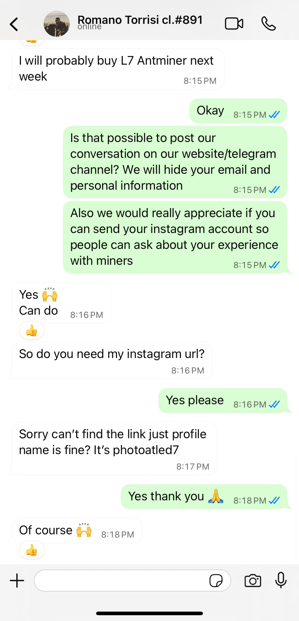This screenshot has height=621, width=299.
Task: Open the plus attachment menu
Action: (x=17, y=581)
